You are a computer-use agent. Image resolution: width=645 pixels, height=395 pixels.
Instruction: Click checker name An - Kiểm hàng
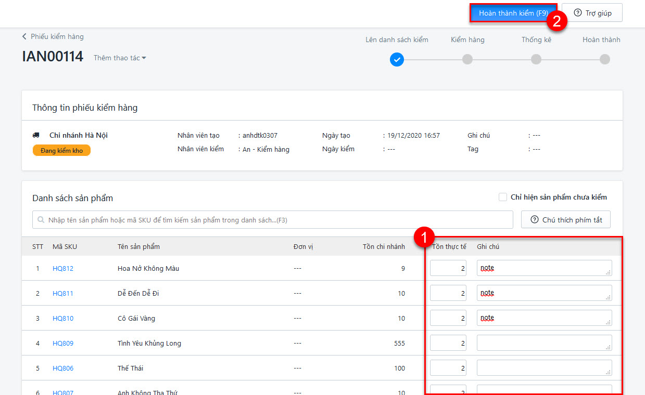266,149
